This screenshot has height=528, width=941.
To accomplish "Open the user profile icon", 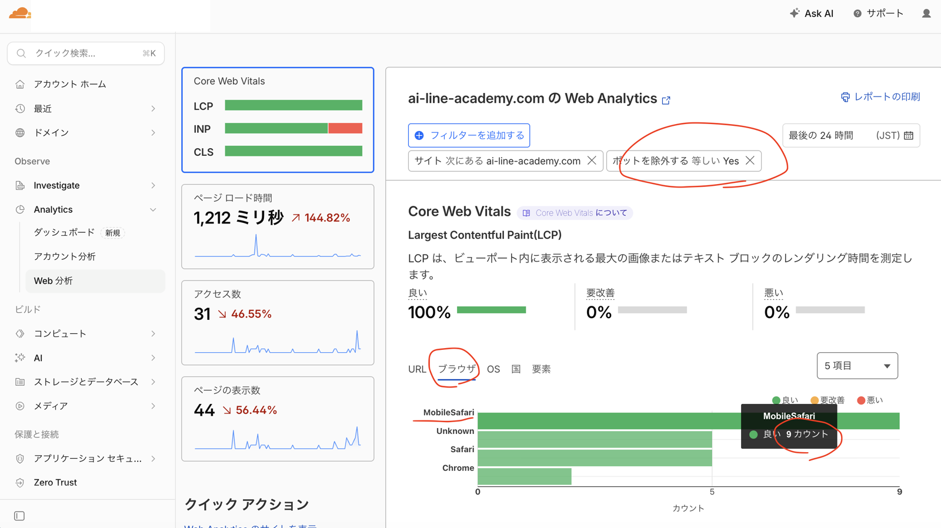I will tap(926, 13).
